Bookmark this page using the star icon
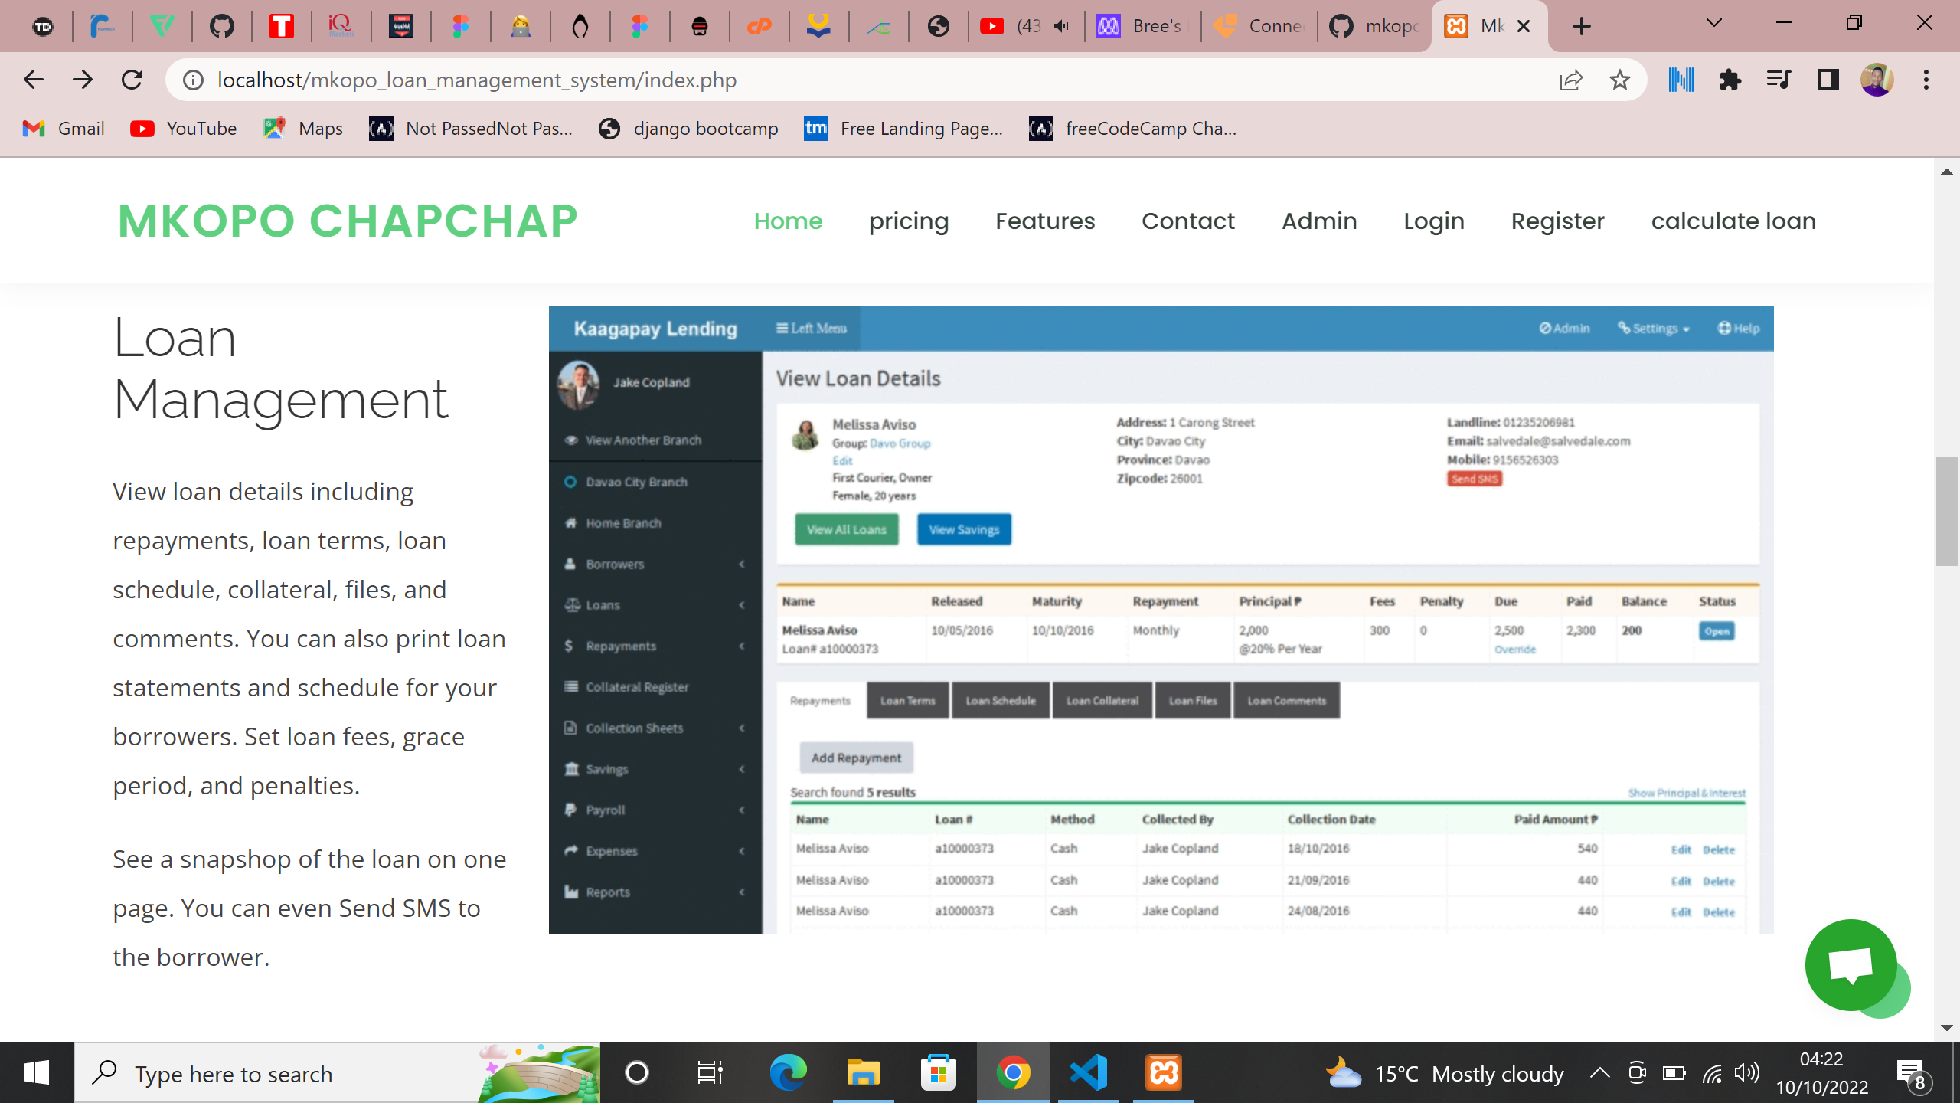 pos(1619,80)
